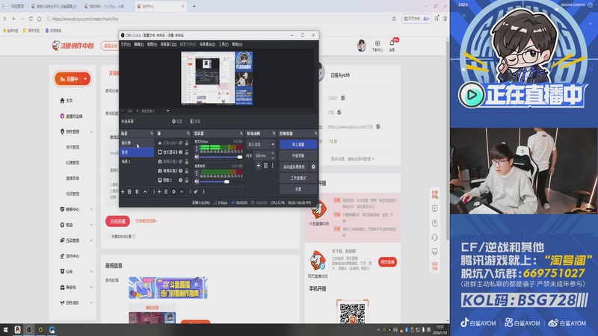Screen dimensions: 598x336
Task: Lock the text GDI+ source
Action: [x=186, y=143]
